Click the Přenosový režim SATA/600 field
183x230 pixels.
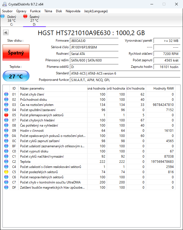point(94,60)
